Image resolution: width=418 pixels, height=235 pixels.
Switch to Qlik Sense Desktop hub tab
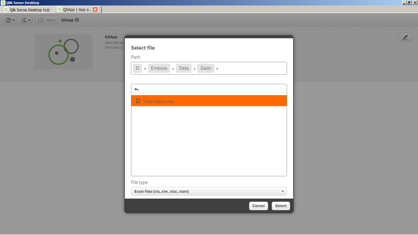[x=27, y=10]
